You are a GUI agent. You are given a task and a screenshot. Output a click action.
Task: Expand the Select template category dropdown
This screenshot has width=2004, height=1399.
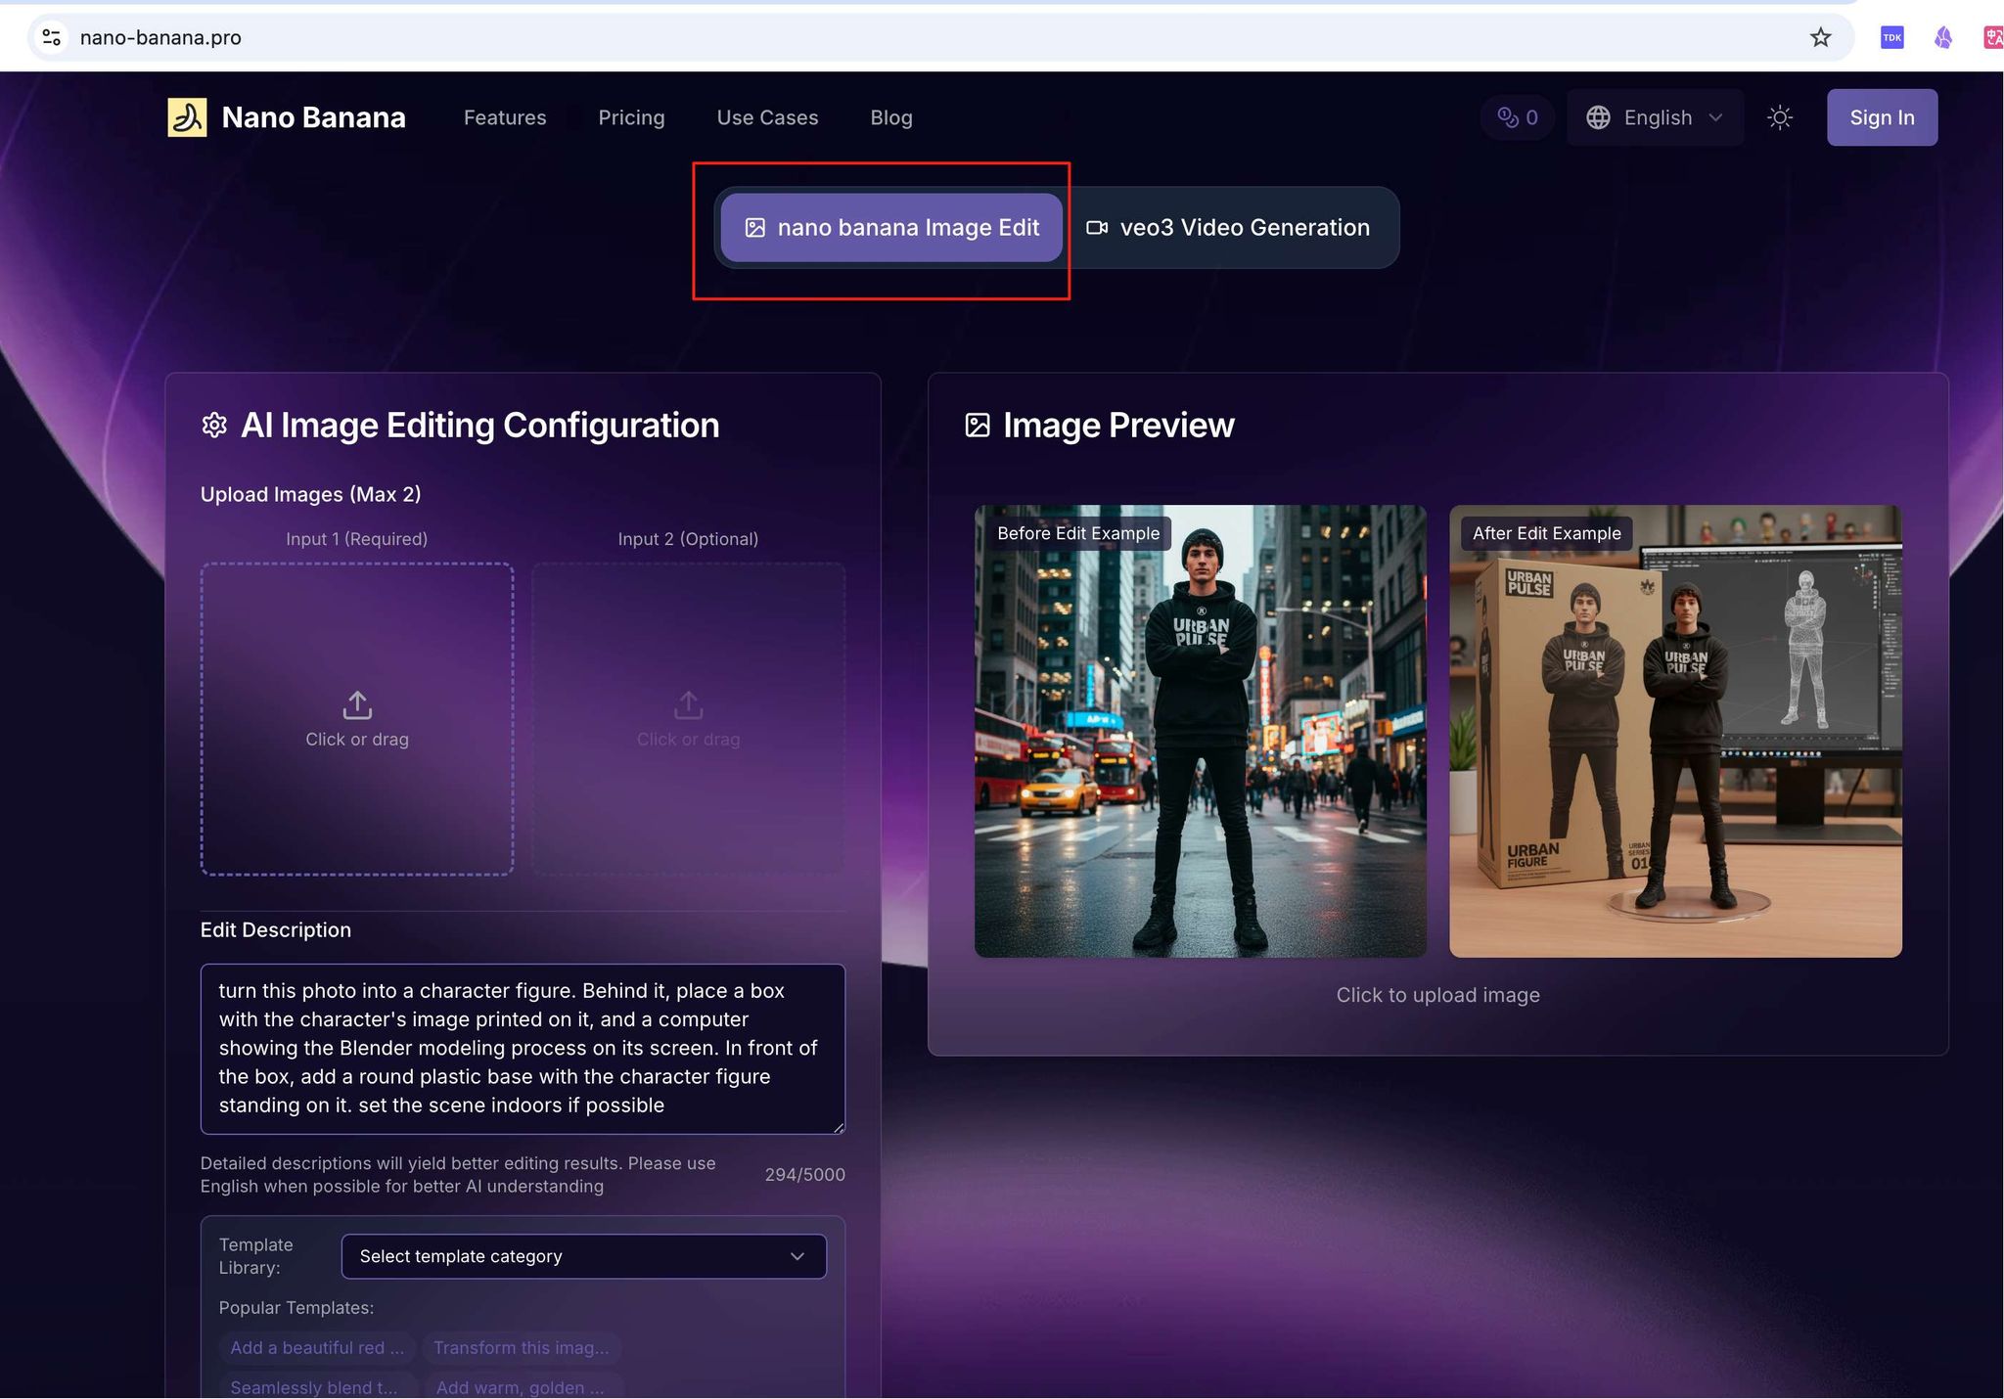583,1256
